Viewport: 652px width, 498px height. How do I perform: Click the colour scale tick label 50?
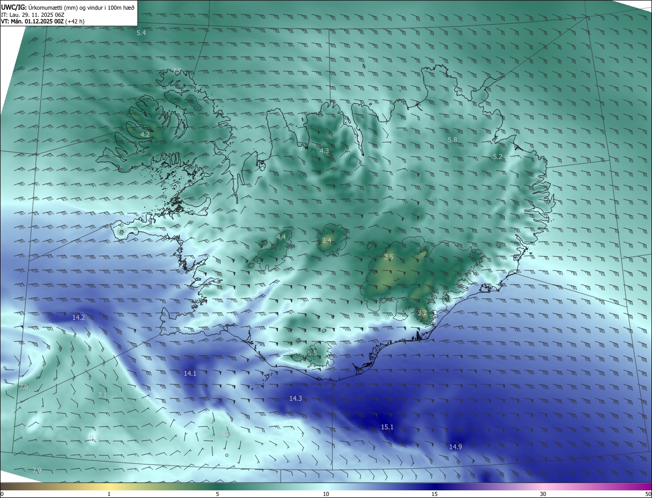coord(648,494)
